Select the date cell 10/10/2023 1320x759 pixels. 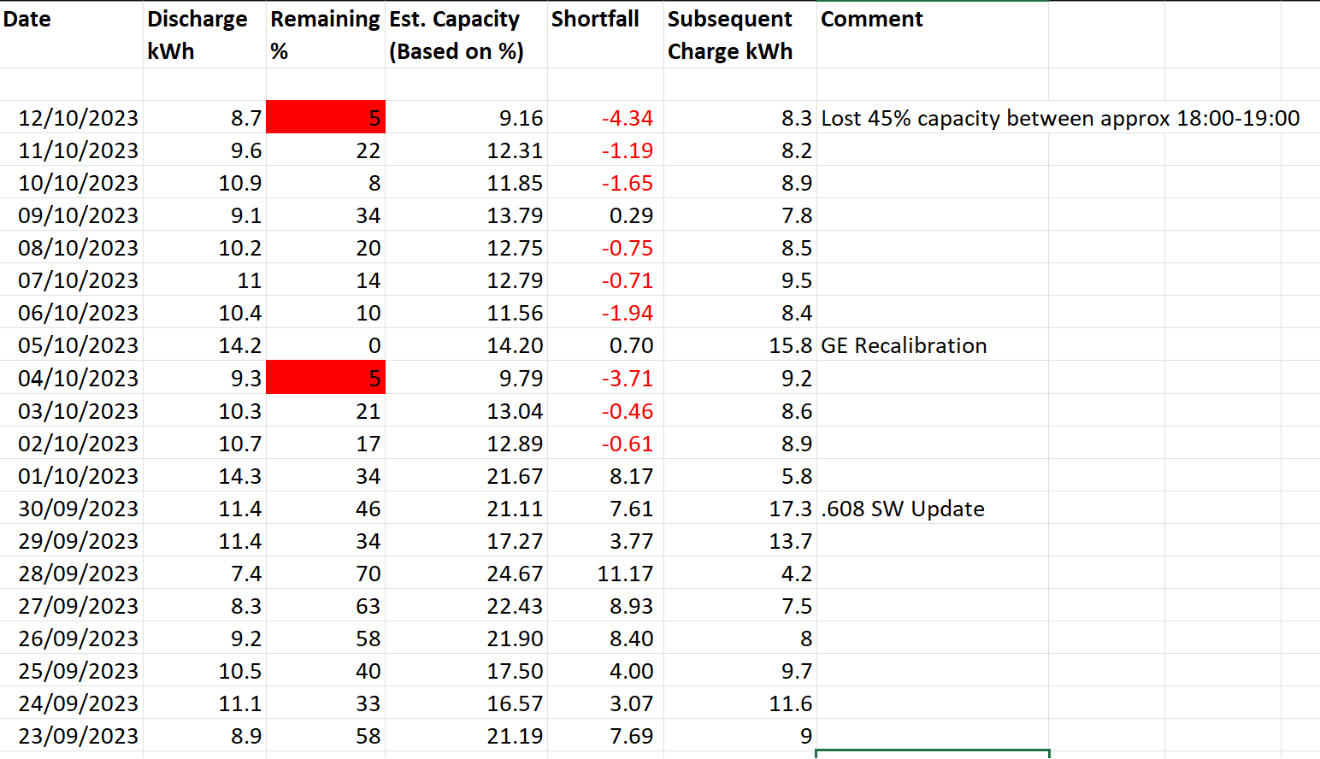[72, 183]
